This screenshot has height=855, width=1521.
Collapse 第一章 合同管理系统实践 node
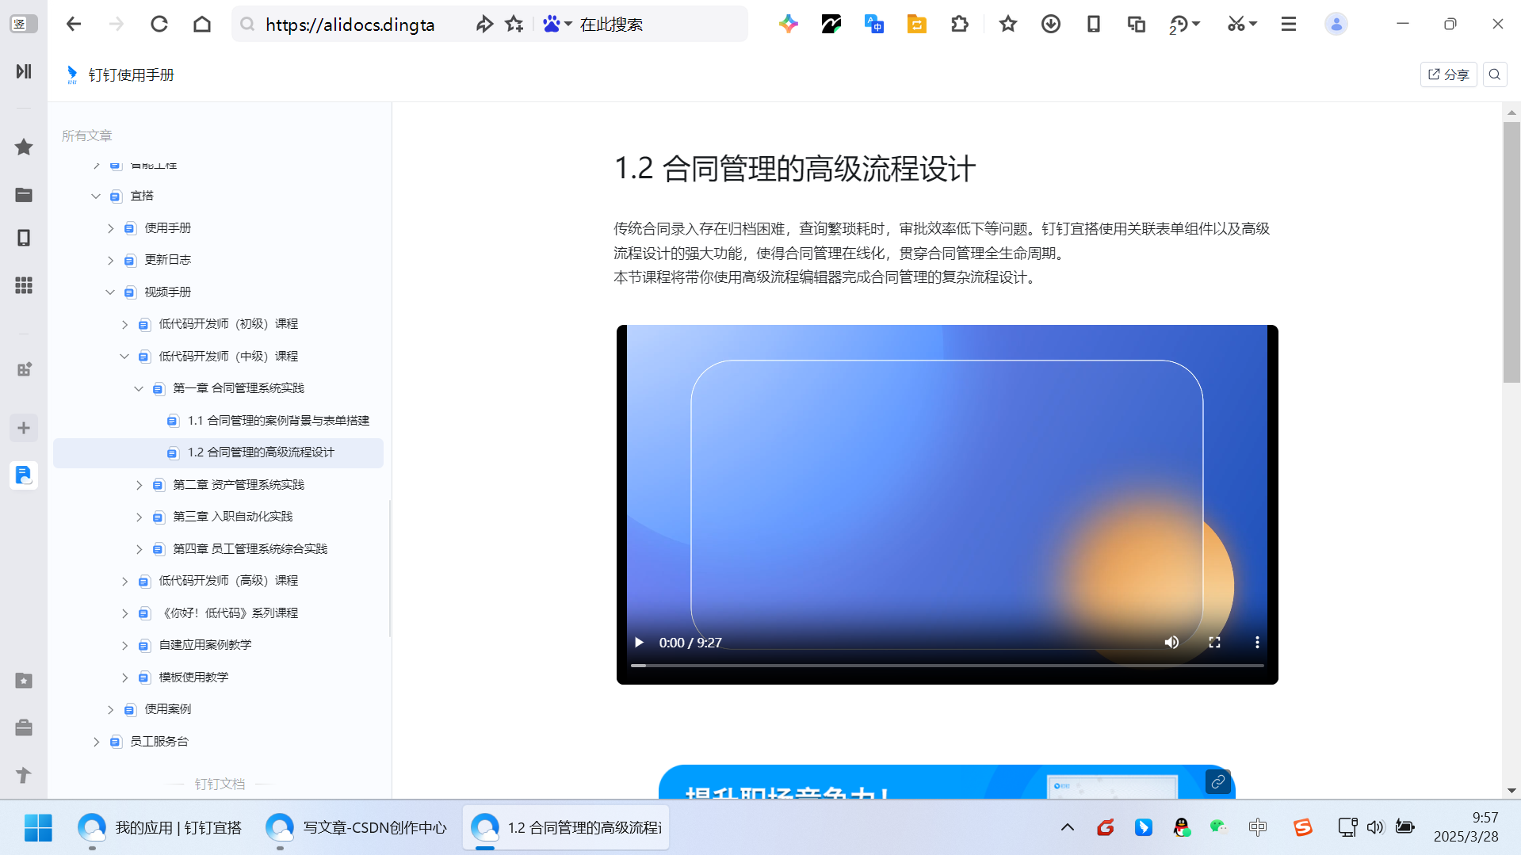tap(139, 388)
